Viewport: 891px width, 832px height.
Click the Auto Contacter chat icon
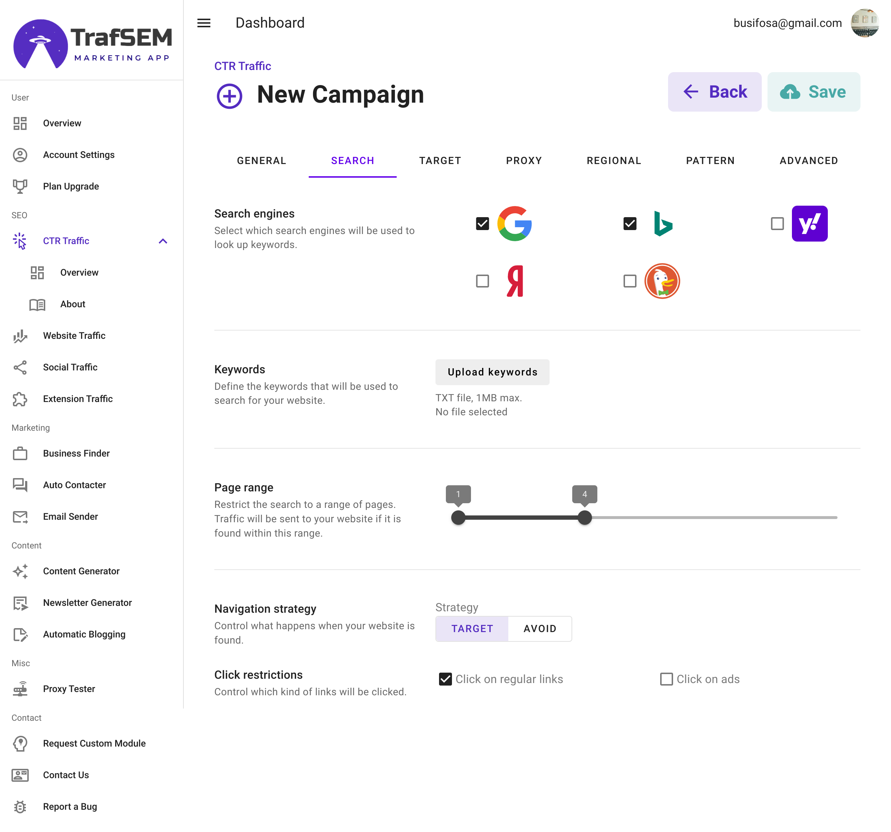tap(20, 485)
